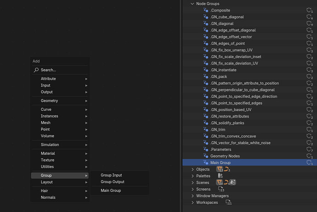This screenshot has height=212, width=317.
Task: Open the Normals submenu
Action: click(60, 197)
